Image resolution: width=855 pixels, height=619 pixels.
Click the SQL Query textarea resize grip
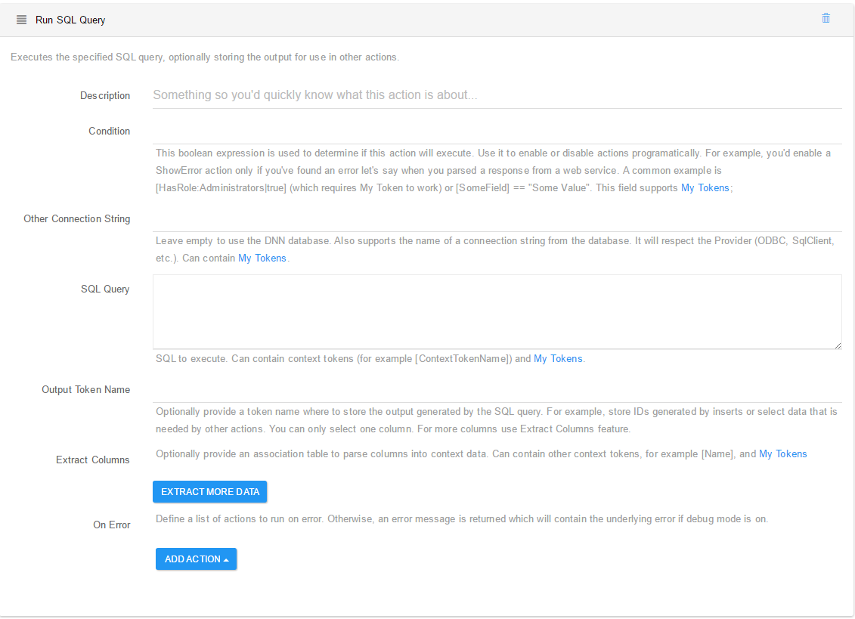point(838,345)
